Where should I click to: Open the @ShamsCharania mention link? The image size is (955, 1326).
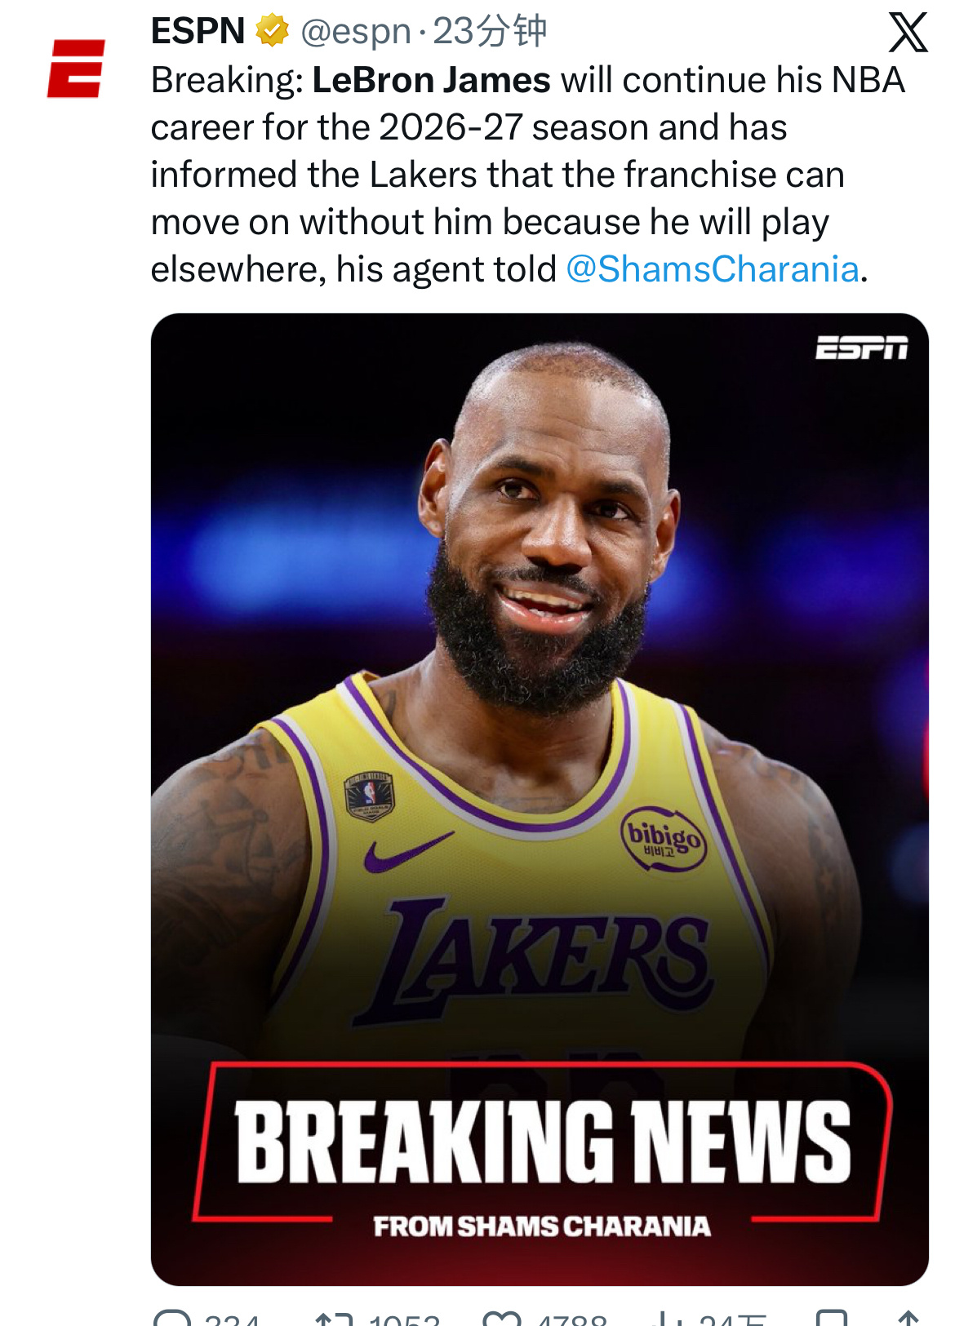point(713,269)
